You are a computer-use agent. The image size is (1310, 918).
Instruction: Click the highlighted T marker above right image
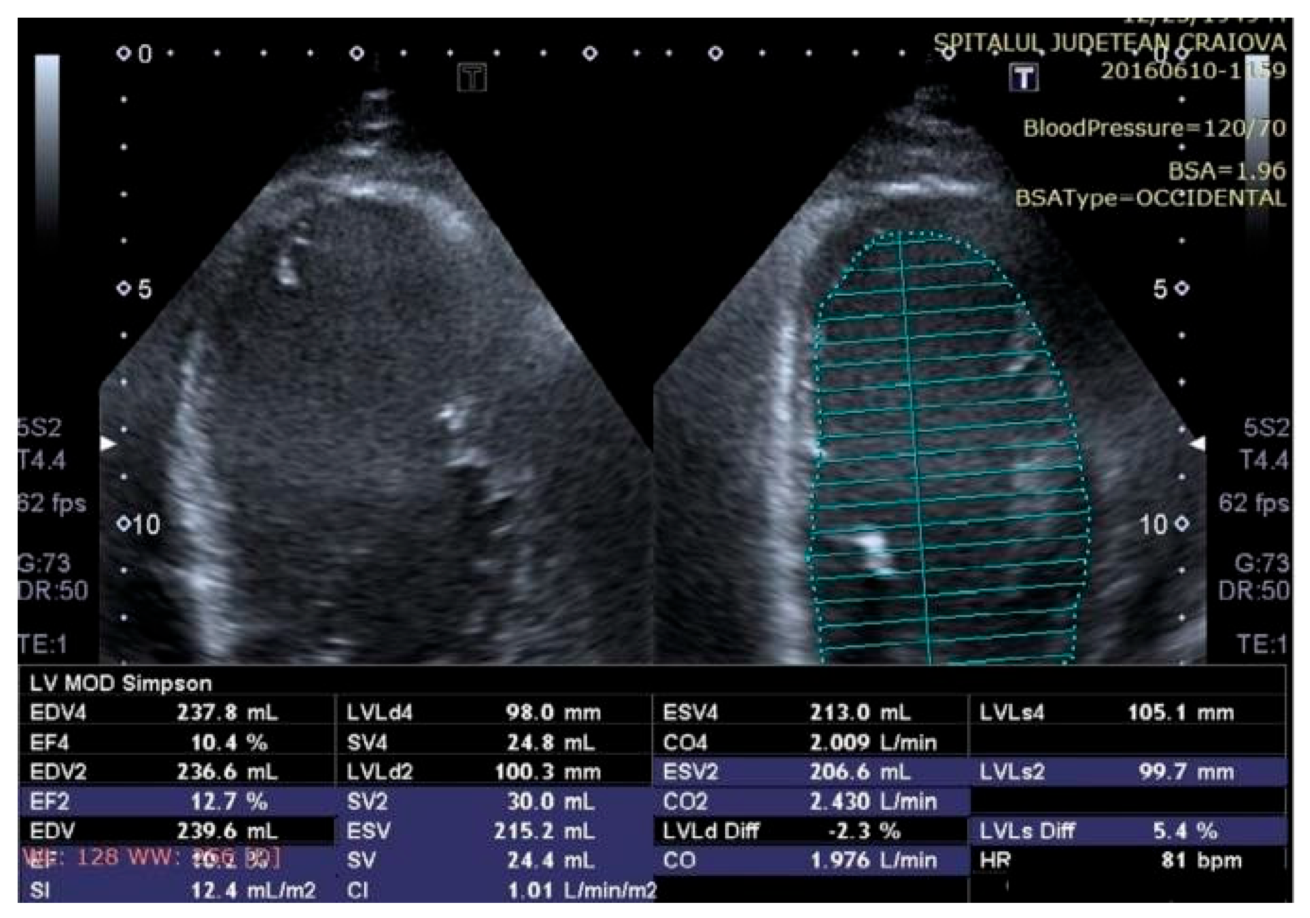click(x=1023, y=78)
